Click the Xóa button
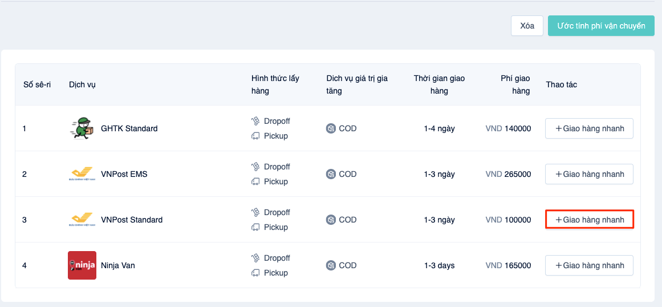 (x=527, y=26)
